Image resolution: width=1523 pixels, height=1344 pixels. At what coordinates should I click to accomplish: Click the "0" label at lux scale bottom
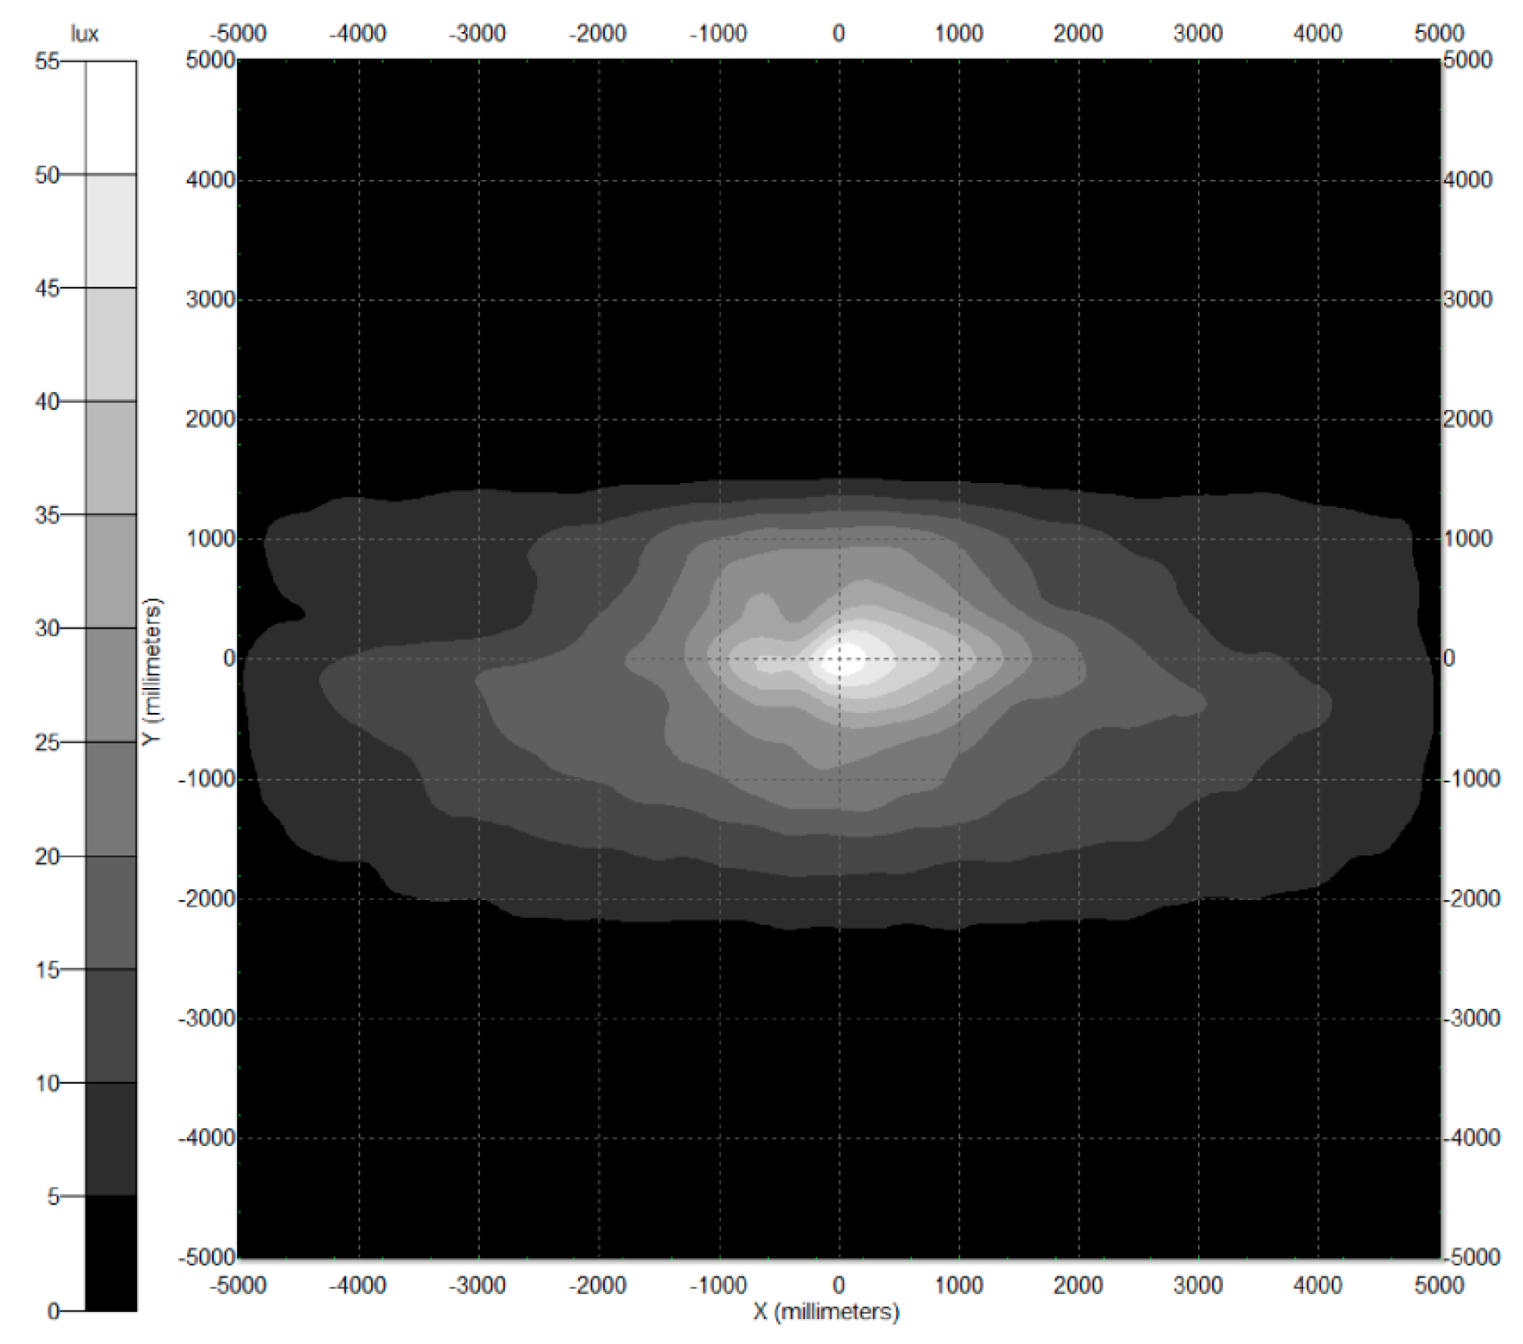[53, 1311]
